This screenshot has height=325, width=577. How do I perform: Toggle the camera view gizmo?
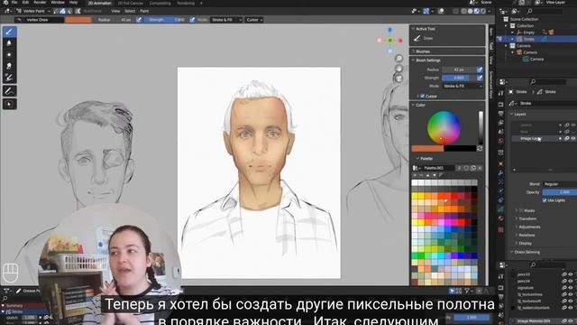[398, 79]
